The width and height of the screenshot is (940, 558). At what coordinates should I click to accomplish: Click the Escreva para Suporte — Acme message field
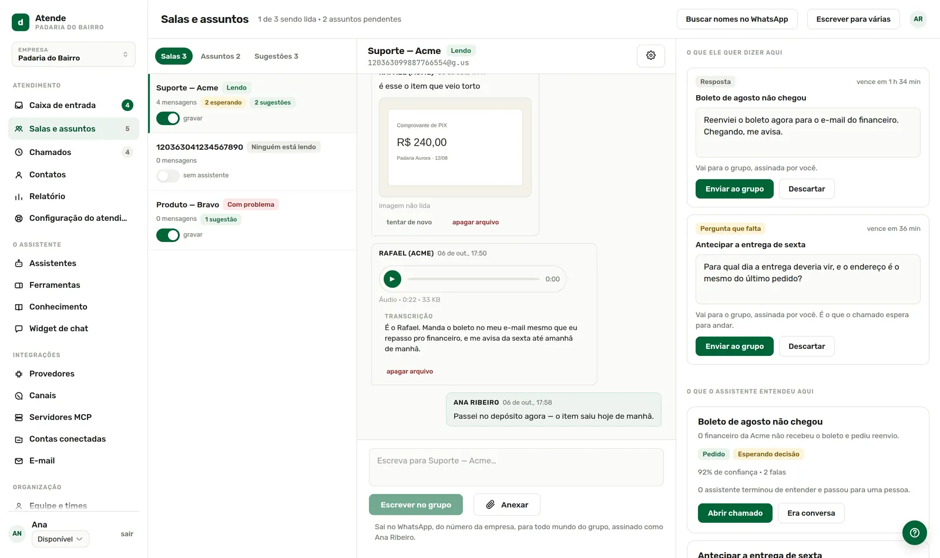(x=516, y=467)
